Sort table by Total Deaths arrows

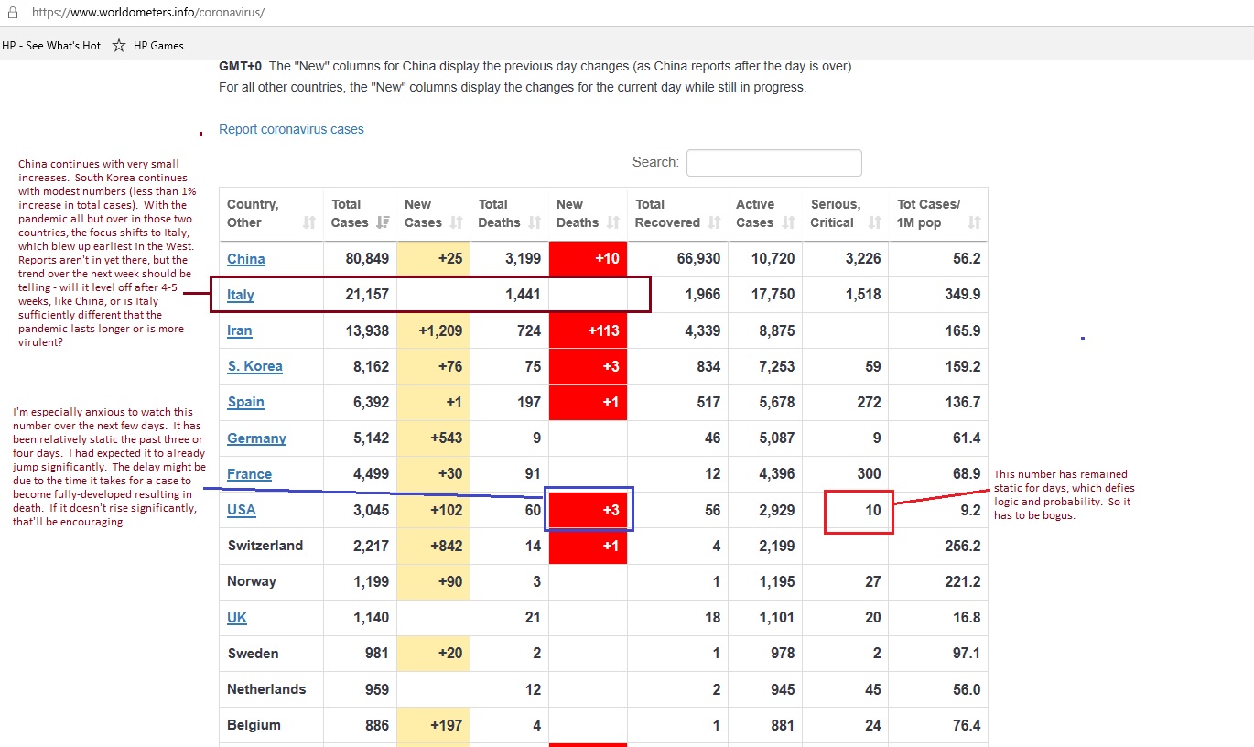pos(535,222)
